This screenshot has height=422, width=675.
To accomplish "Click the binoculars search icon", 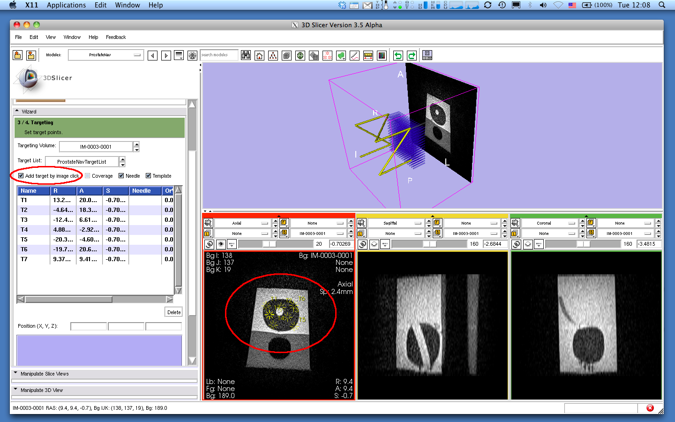I will click(246, 55).
